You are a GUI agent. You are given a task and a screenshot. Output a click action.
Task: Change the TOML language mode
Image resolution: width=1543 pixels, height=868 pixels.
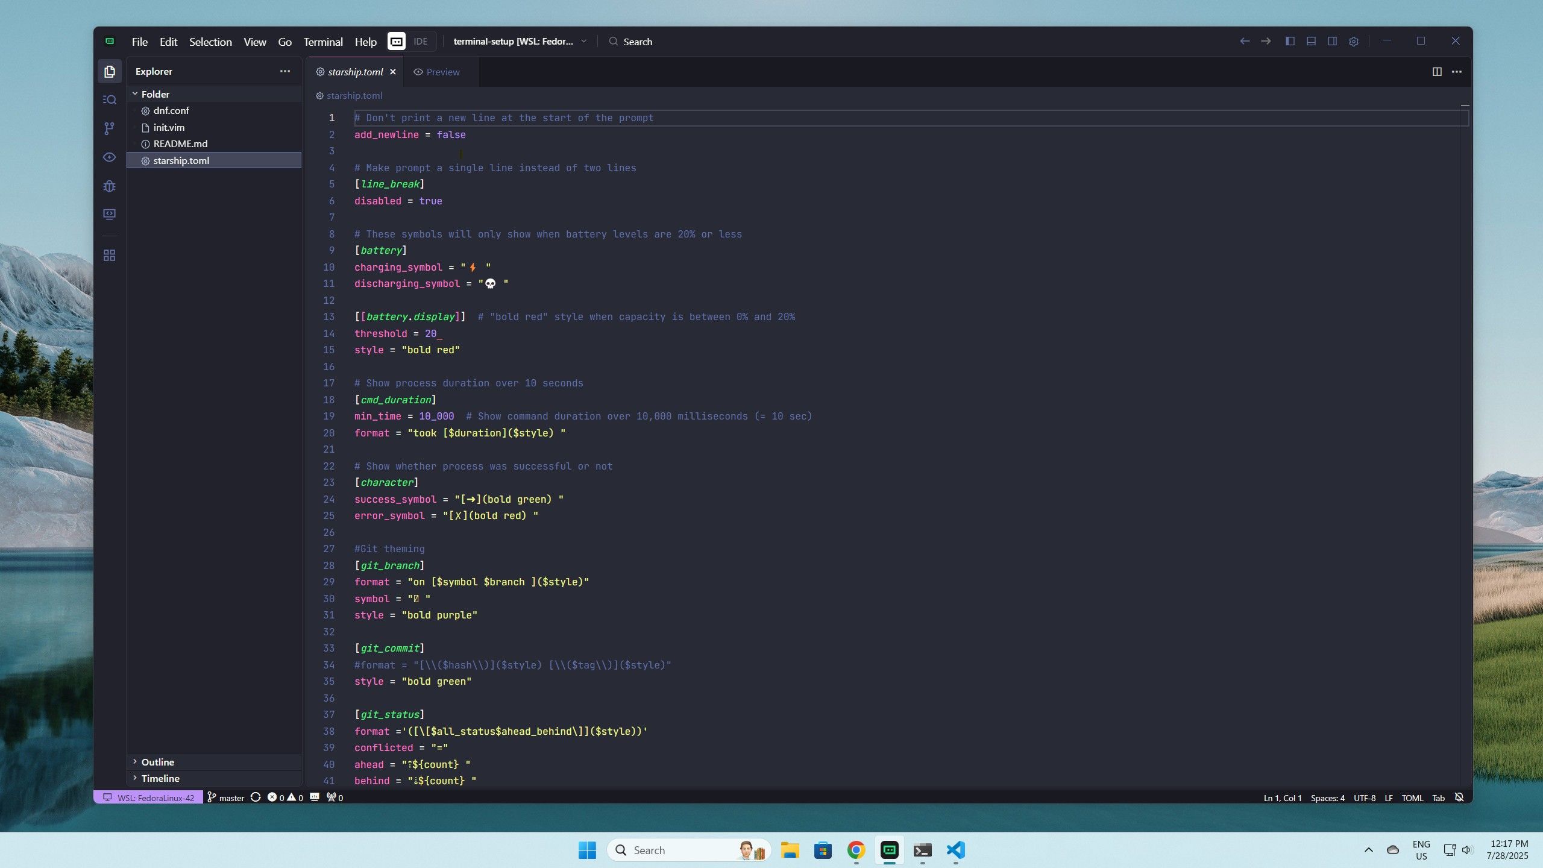tap(1412, 797)
